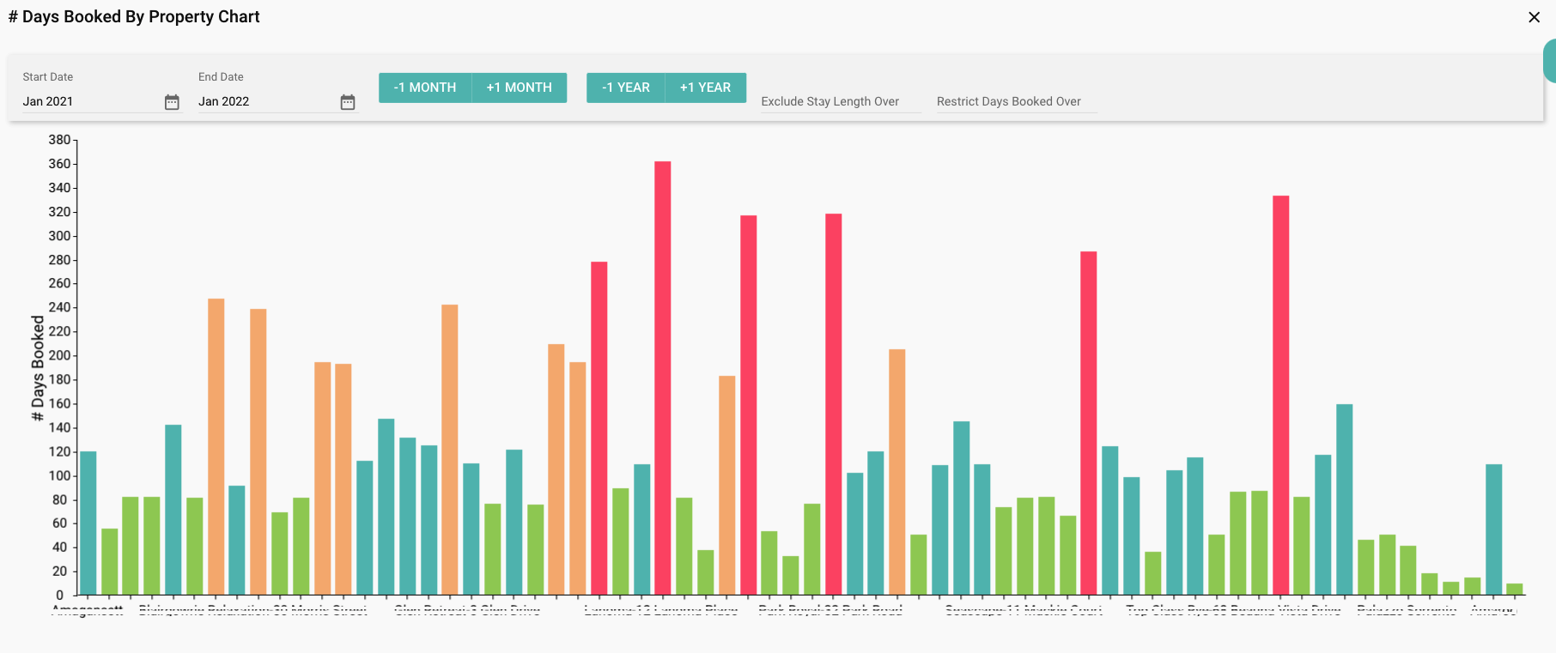The height and width of the screenshot is (653, 1556).
Task: Click the rightmost small green bar
Action: pyautogui.click(x=1514, y=590)
